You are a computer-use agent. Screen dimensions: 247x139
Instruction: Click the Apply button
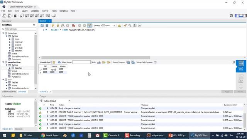pos(227,92)
